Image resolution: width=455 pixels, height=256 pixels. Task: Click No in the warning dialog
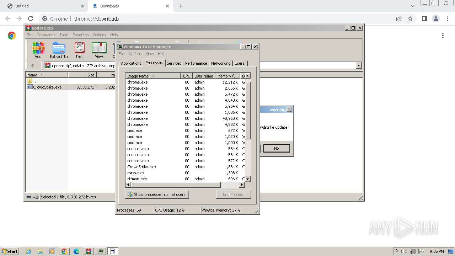pyautogui.click(x=277, y=148)
